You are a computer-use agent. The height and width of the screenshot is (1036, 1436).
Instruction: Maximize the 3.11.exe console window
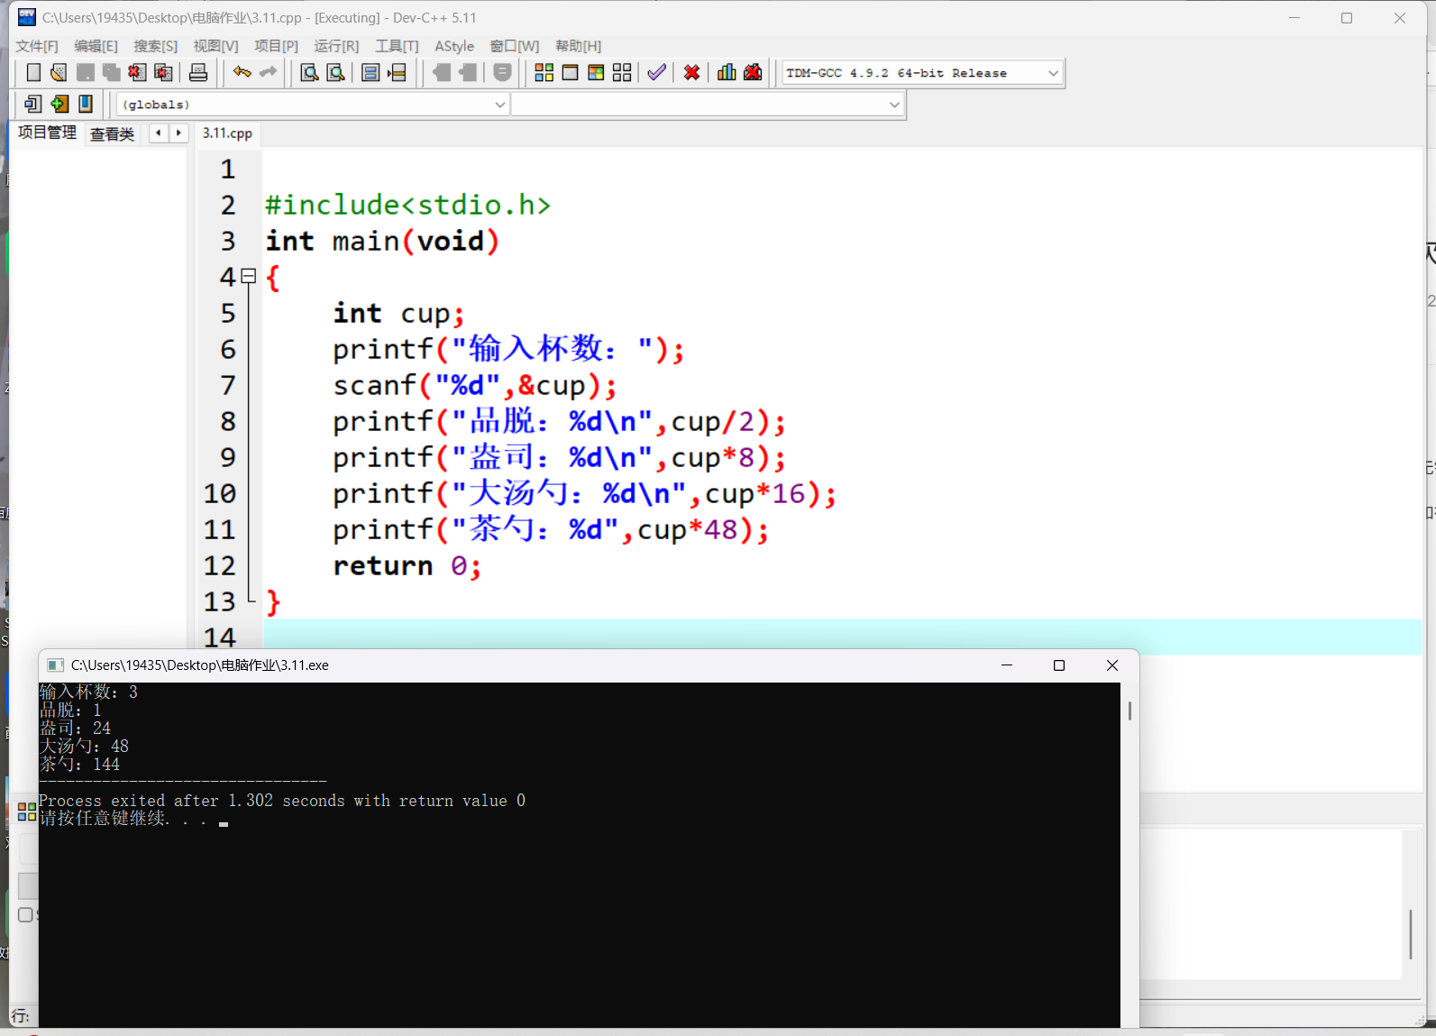[1059, 665]
